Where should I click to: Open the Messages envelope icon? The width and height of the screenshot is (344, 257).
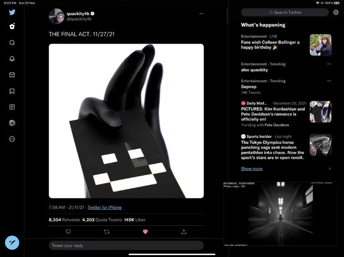12,75
